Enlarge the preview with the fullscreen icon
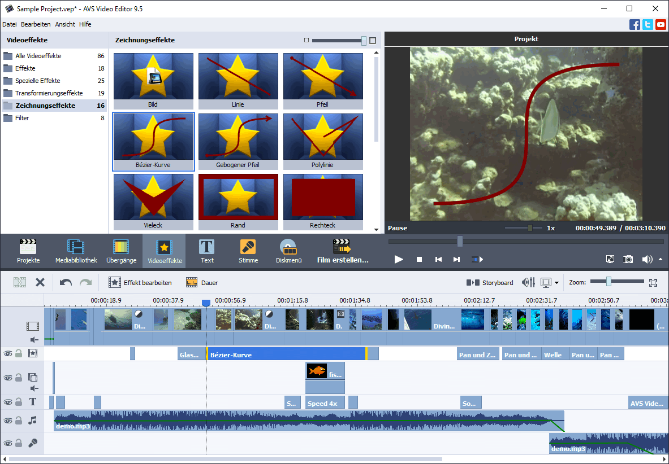Screen dimensions: 669x464 (x=610, y=259)
